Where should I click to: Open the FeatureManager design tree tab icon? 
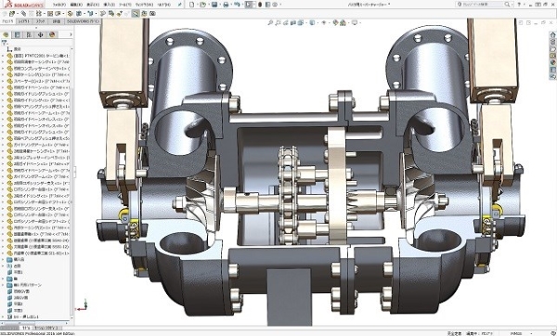(6, 34)
